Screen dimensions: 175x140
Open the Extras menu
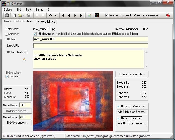click(x=39, y=10)
